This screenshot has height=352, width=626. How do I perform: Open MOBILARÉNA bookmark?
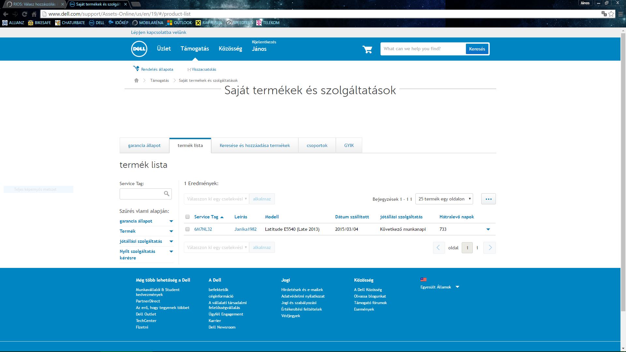pyautogui.click(x=148, y=23)
